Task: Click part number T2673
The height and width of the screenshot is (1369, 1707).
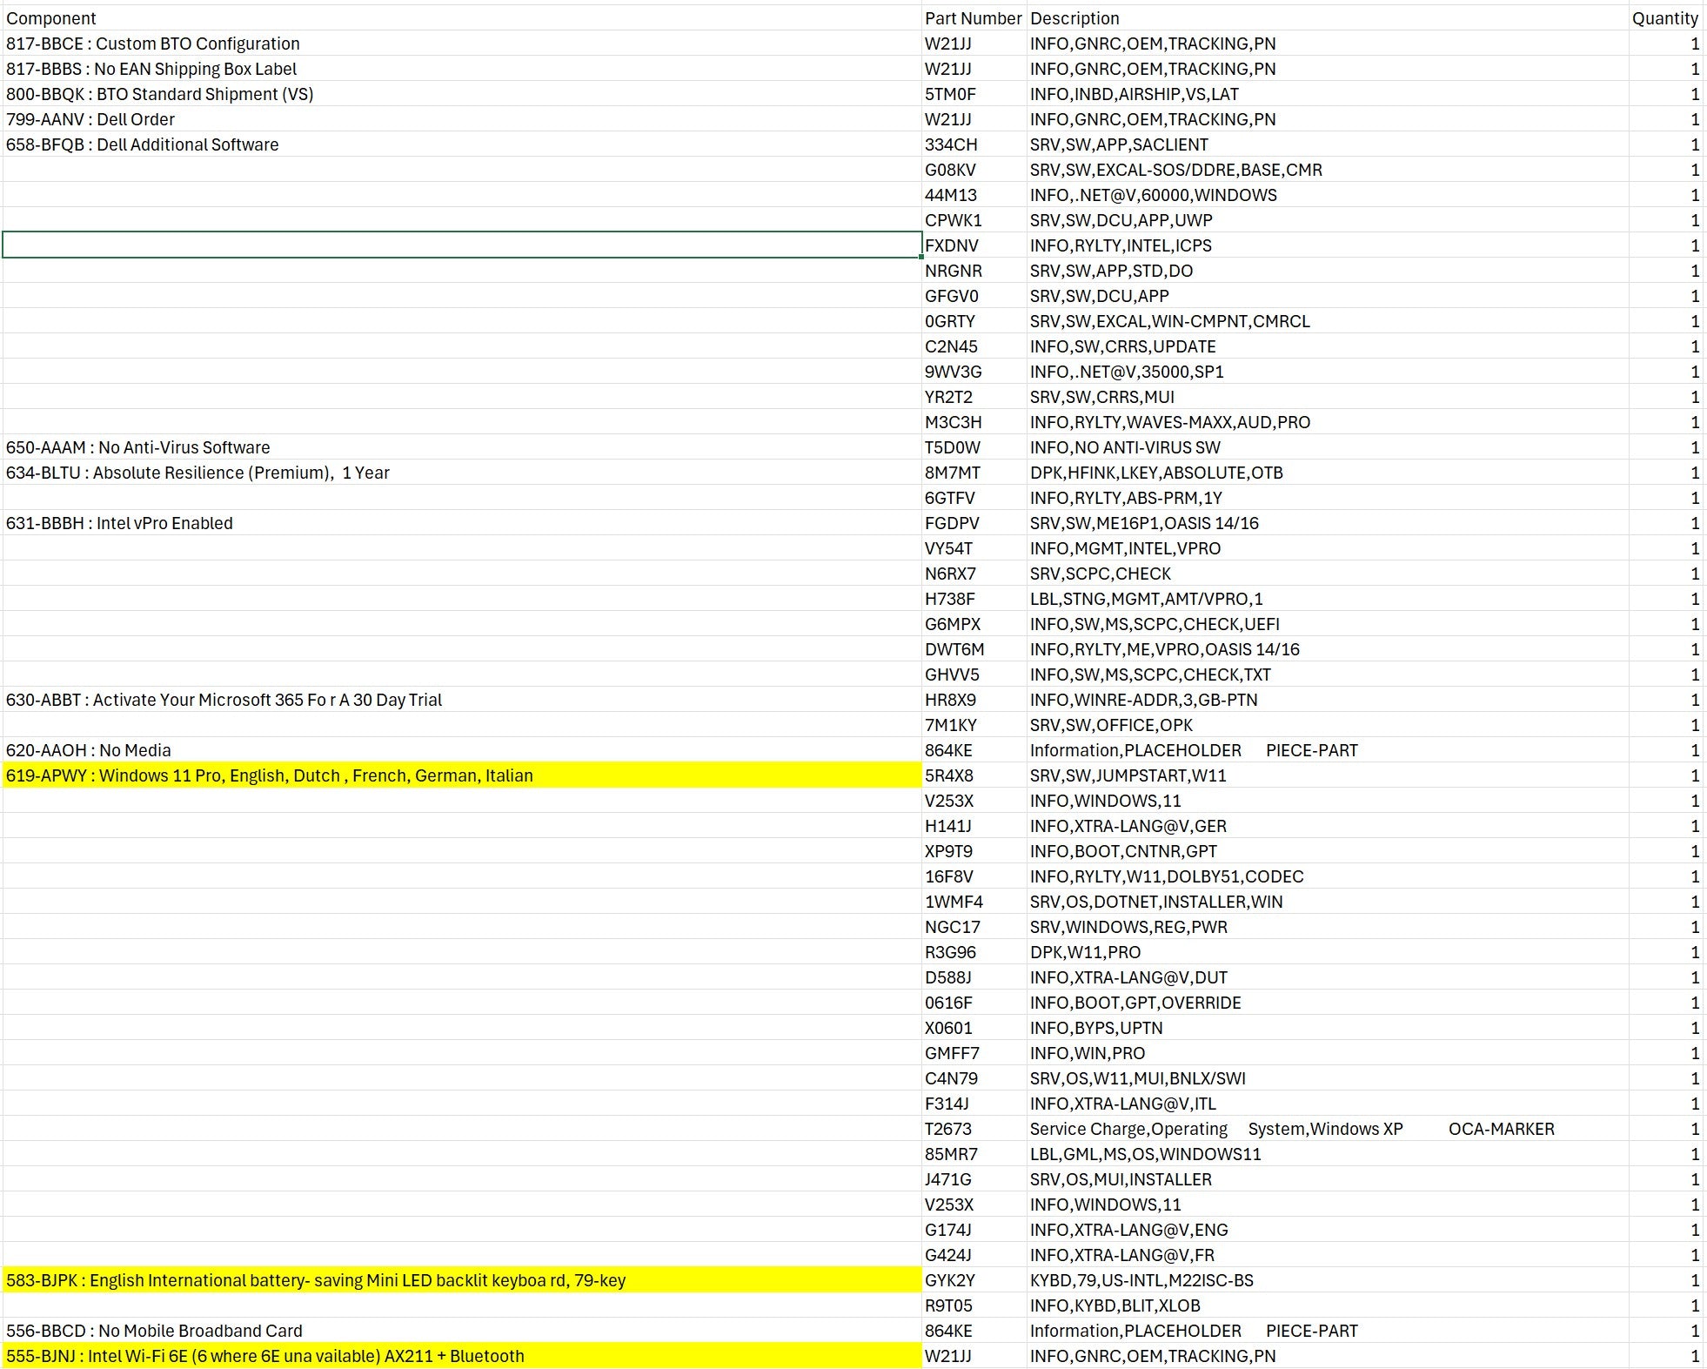Action: (974, 1129)
